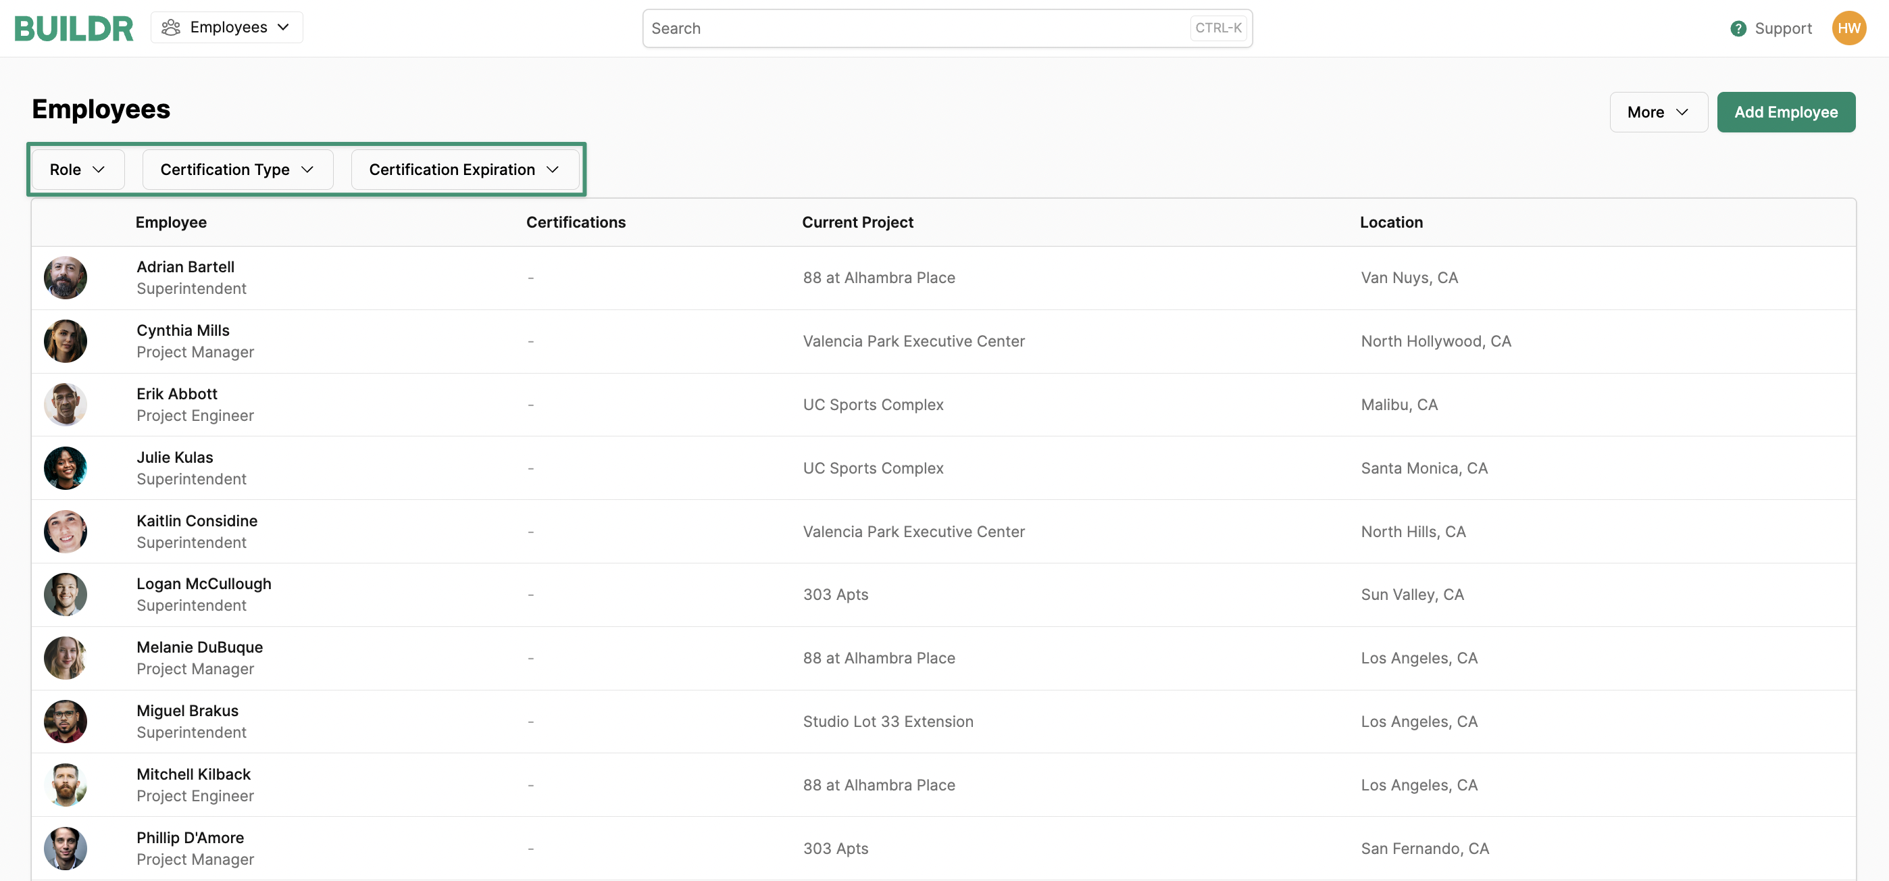1889x881 pixels.
Task: Click the Santa Monica, CA location
Action: coord(1424,468)
